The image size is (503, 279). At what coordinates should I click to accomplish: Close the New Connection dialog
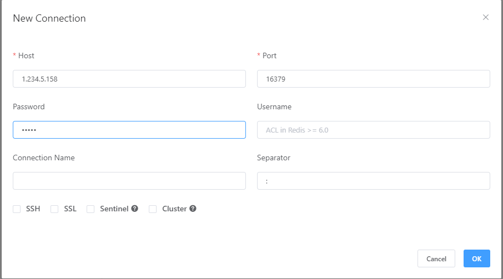point(486,17)
